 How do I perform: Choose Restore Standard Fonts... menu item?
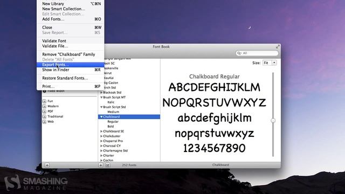click(x=71, y=78)
